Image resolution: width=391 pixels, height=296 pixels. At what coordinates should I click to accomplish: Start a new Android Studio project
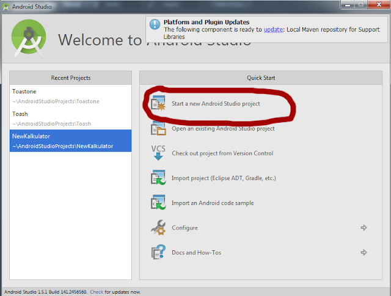coord(216,104)
